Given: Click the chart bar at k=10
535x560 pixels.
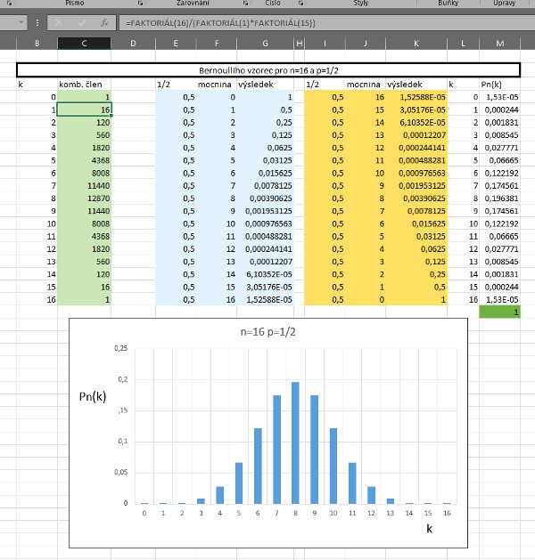Looking at the screenshot, I should click(x=333, y=466).
